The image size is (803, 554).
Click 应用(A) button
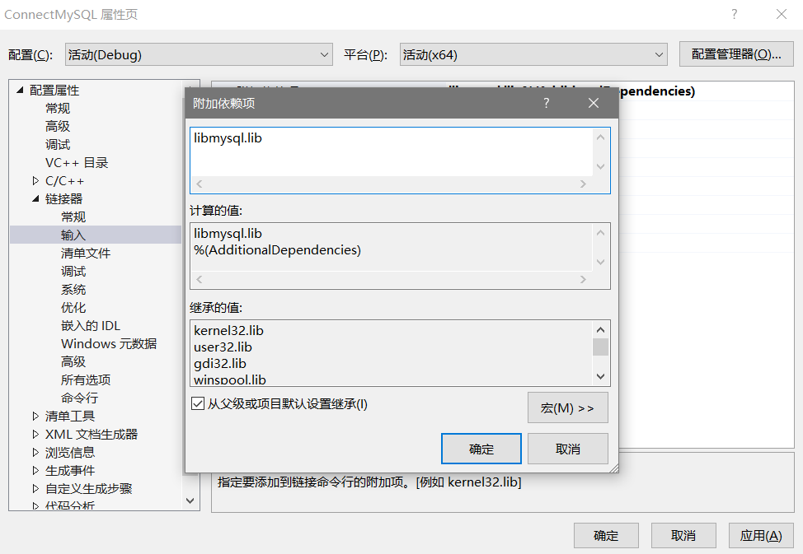761,536
